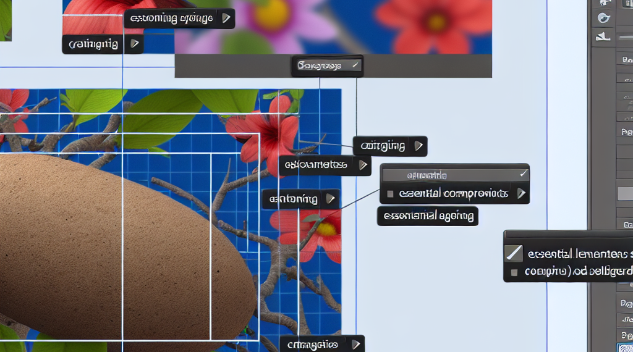Click the arrow icon on the 'eantoning' label
This screenshot has height=352, width=633.
(x=331, y=199)
